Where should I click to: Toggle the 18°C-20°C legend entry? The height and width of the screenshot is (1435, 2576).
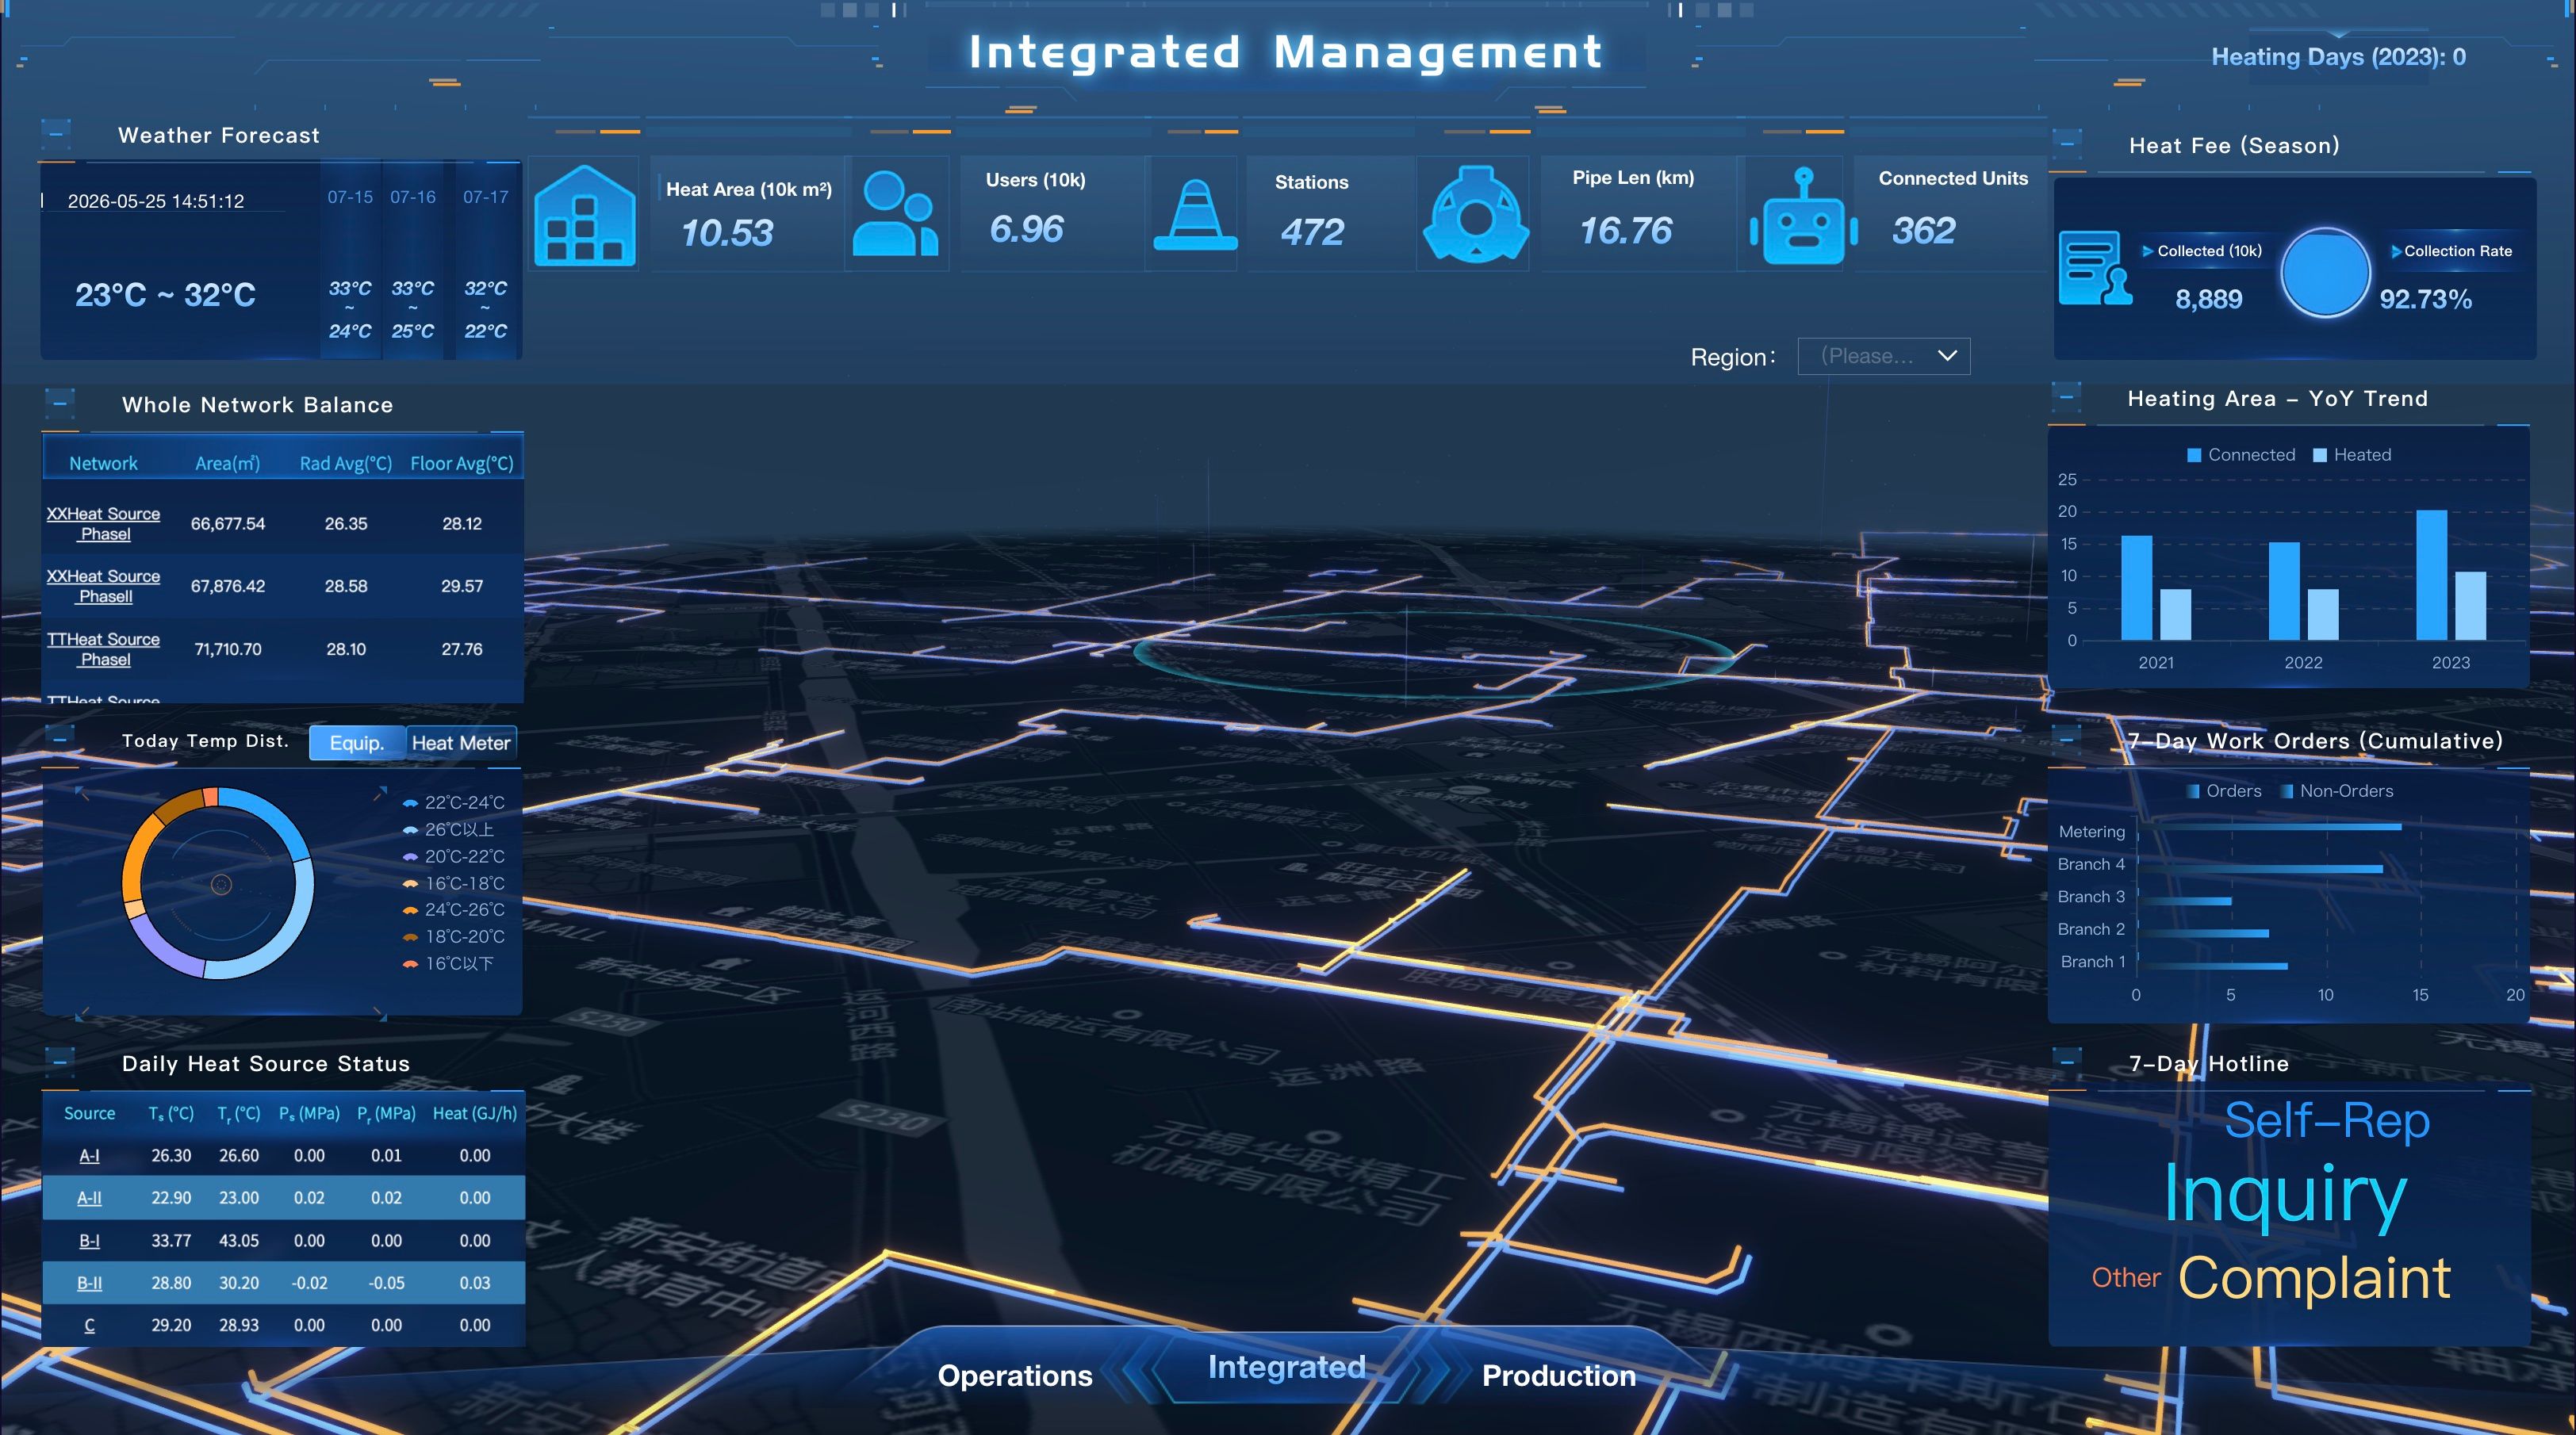453,936
